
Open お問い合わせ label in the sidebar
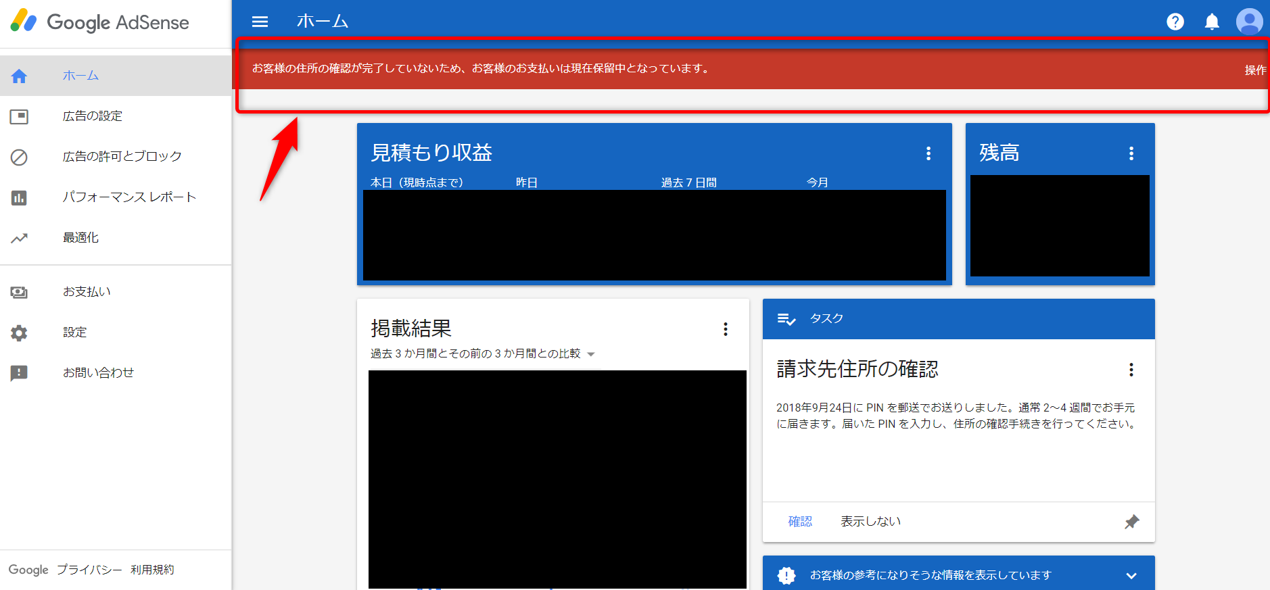pos(98,373)
